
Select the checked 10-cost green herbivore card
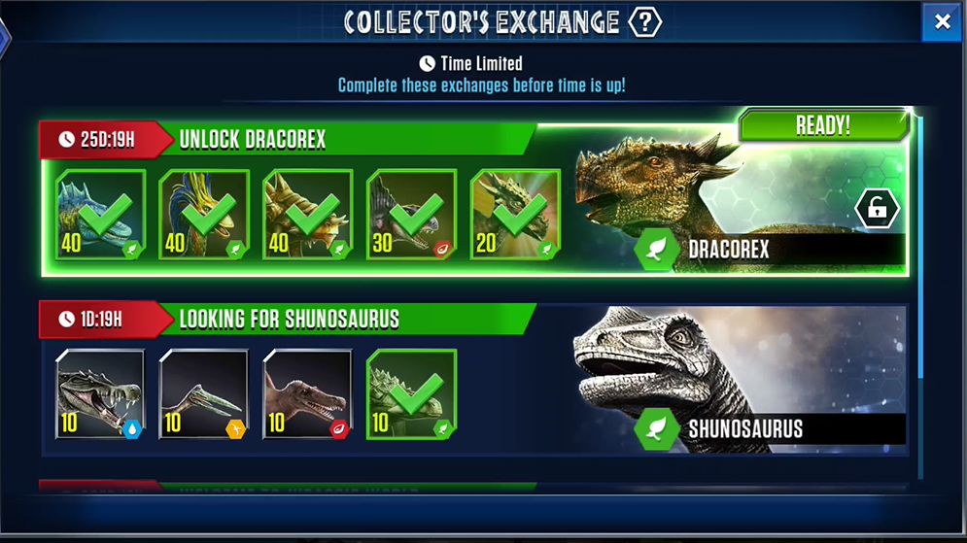(411, 393)
